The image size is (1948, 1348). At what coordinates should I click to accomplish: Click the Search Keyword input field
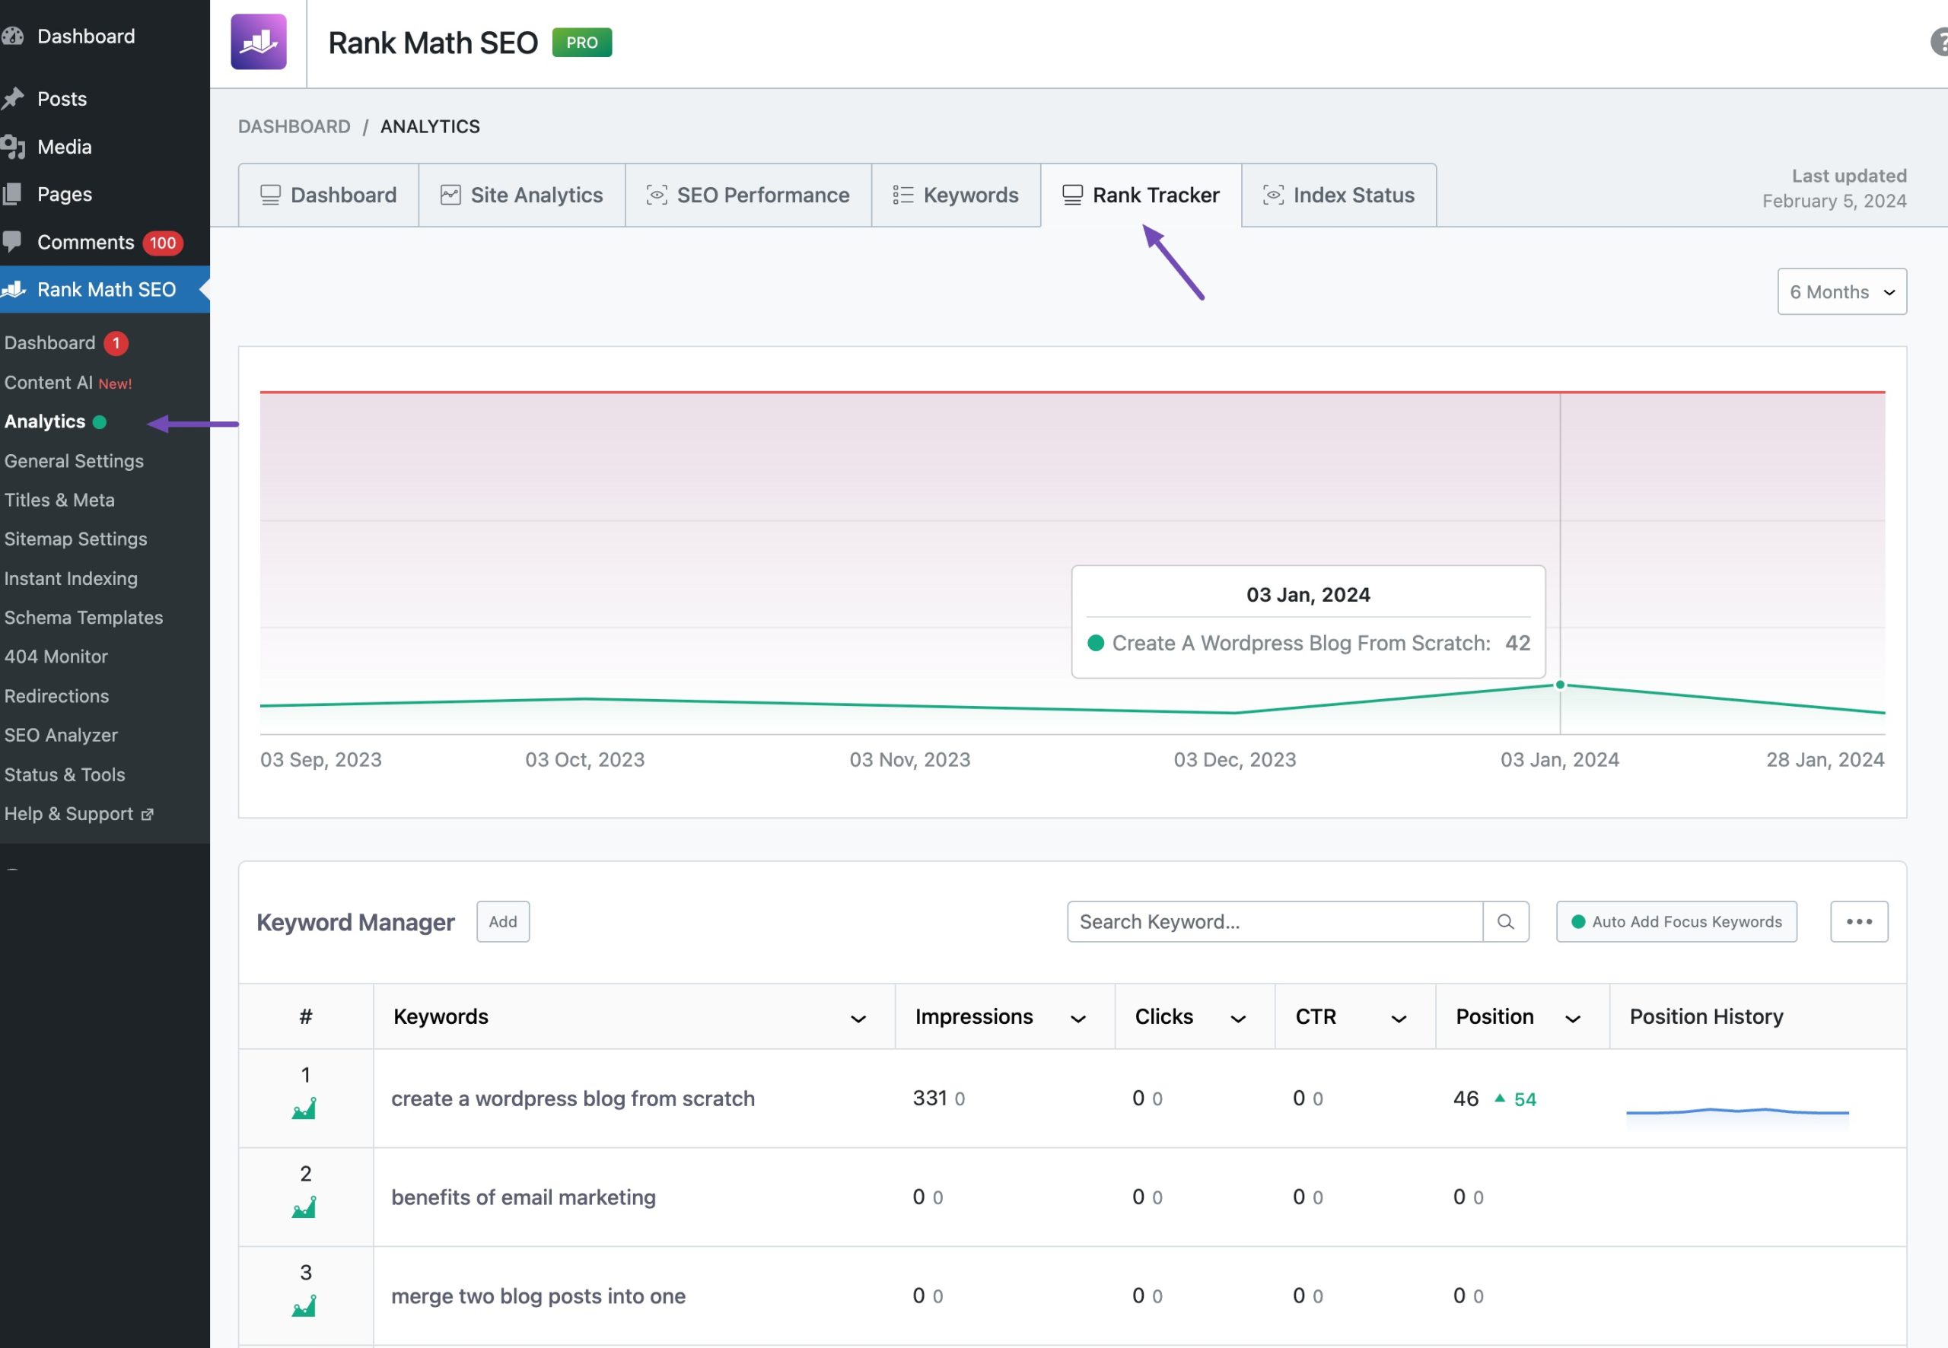[x=1275, y=920]
